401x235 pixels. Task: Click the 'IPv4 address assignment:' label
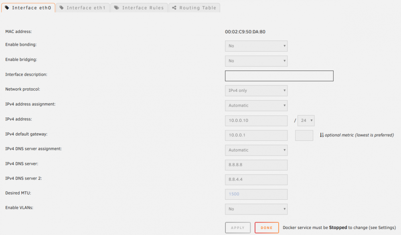pos(30,104)
